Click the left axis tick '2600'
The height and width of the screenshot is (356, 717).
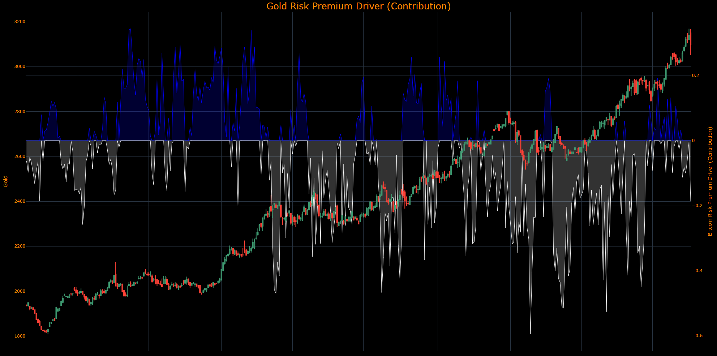pyautogui.click(x=20, y=156)
